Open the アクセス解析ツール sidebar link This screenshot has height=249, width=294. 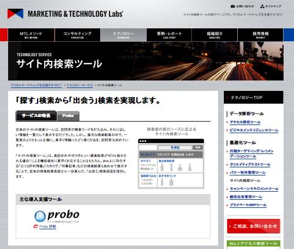click(x=245, y=122)
